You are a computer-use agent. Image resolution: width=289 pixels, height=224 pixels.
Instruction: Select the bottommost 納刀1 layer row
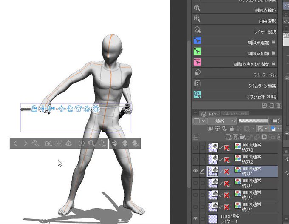(x=242, y=207)
